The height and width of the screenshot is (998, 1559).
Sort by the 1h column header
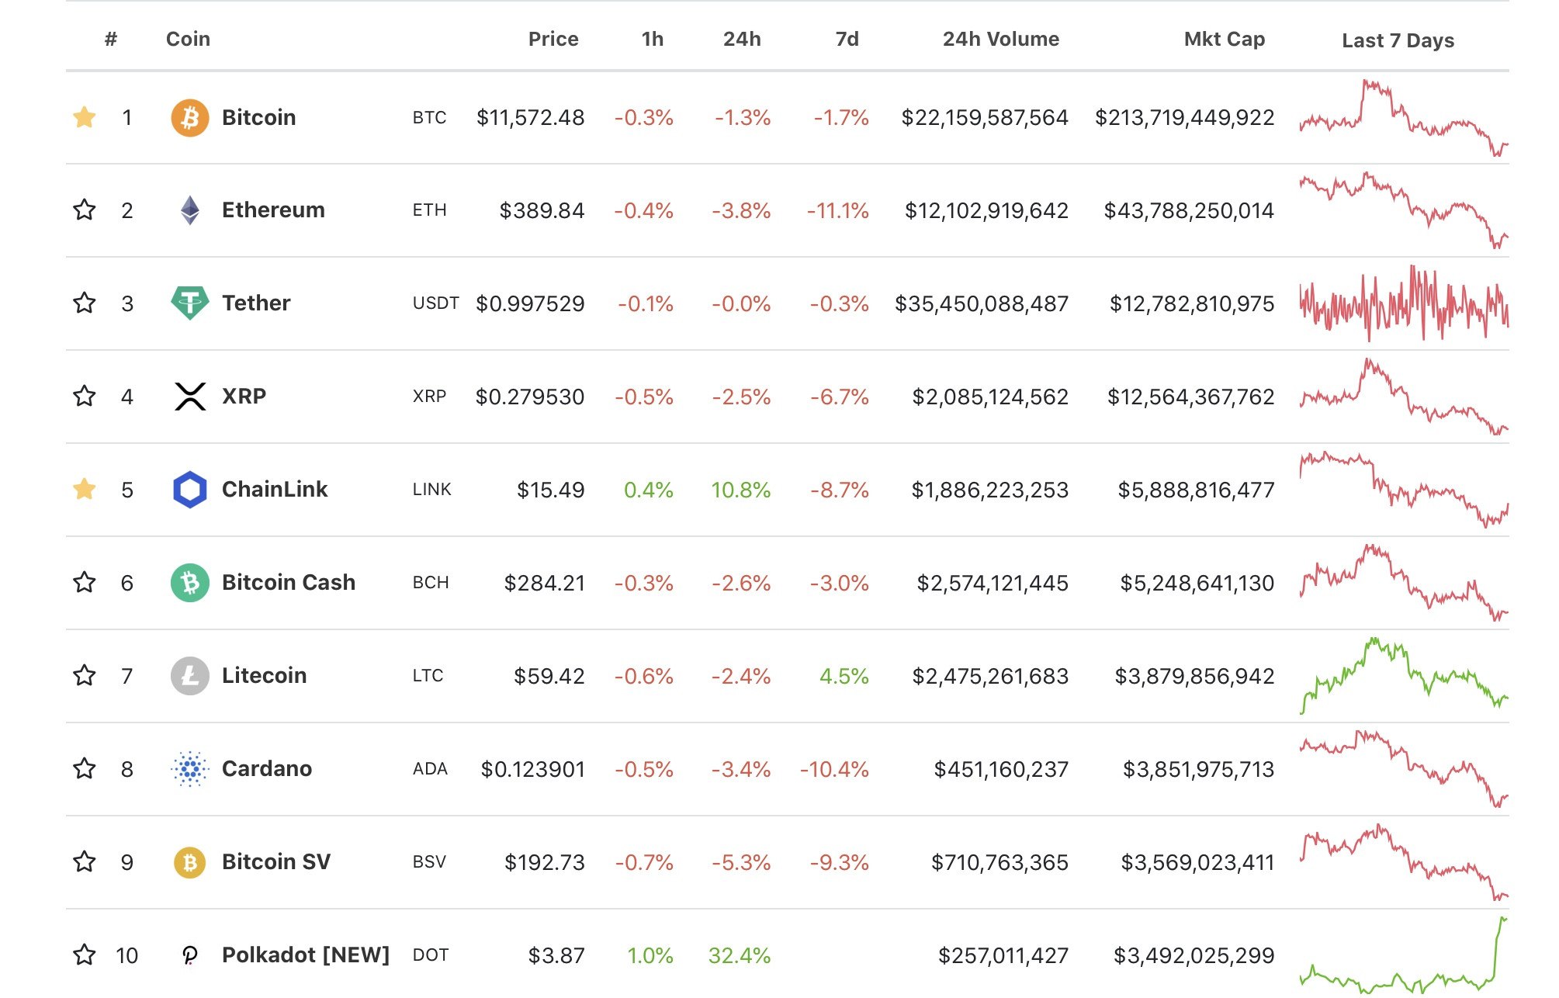[653, 39]
